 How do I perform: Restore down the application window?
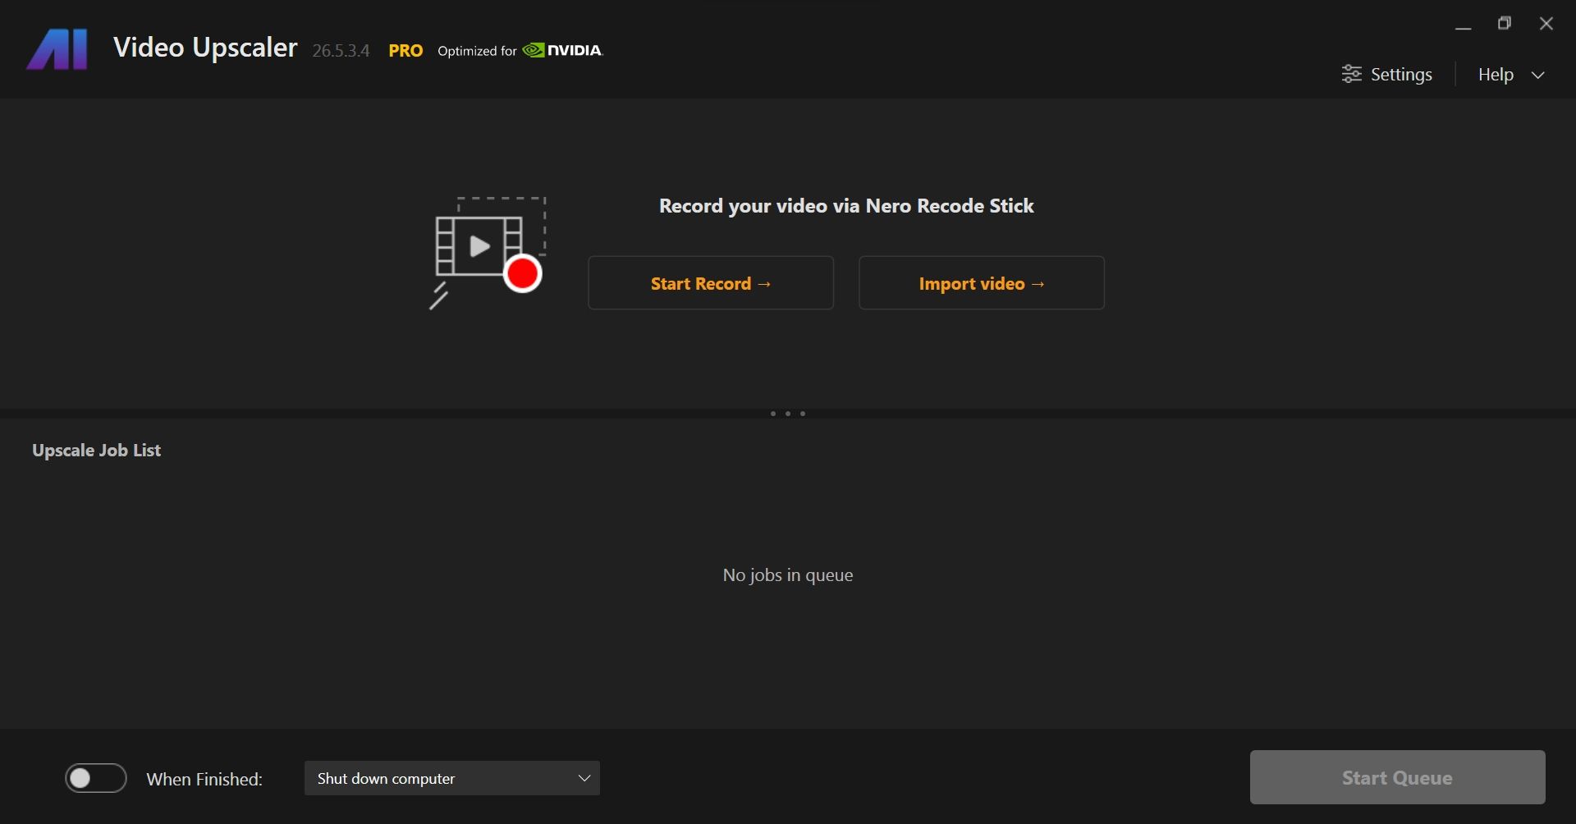pos(1504,24)
